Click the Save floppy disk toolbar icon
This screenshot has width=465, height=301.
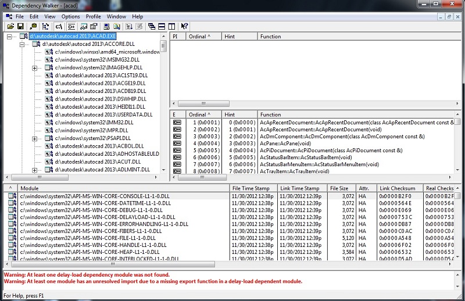[x=20, y=26]
